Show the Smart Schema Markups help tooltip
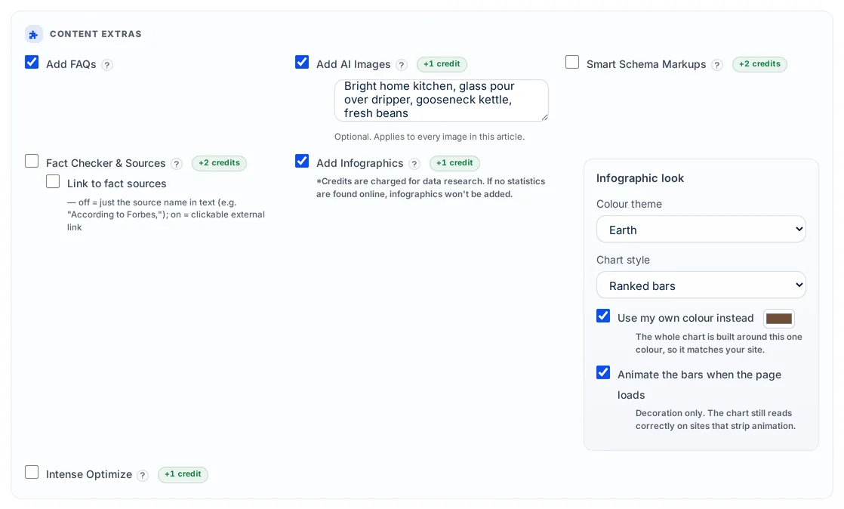The width and height of the screenshot is (844, 509). coord(717,65)
